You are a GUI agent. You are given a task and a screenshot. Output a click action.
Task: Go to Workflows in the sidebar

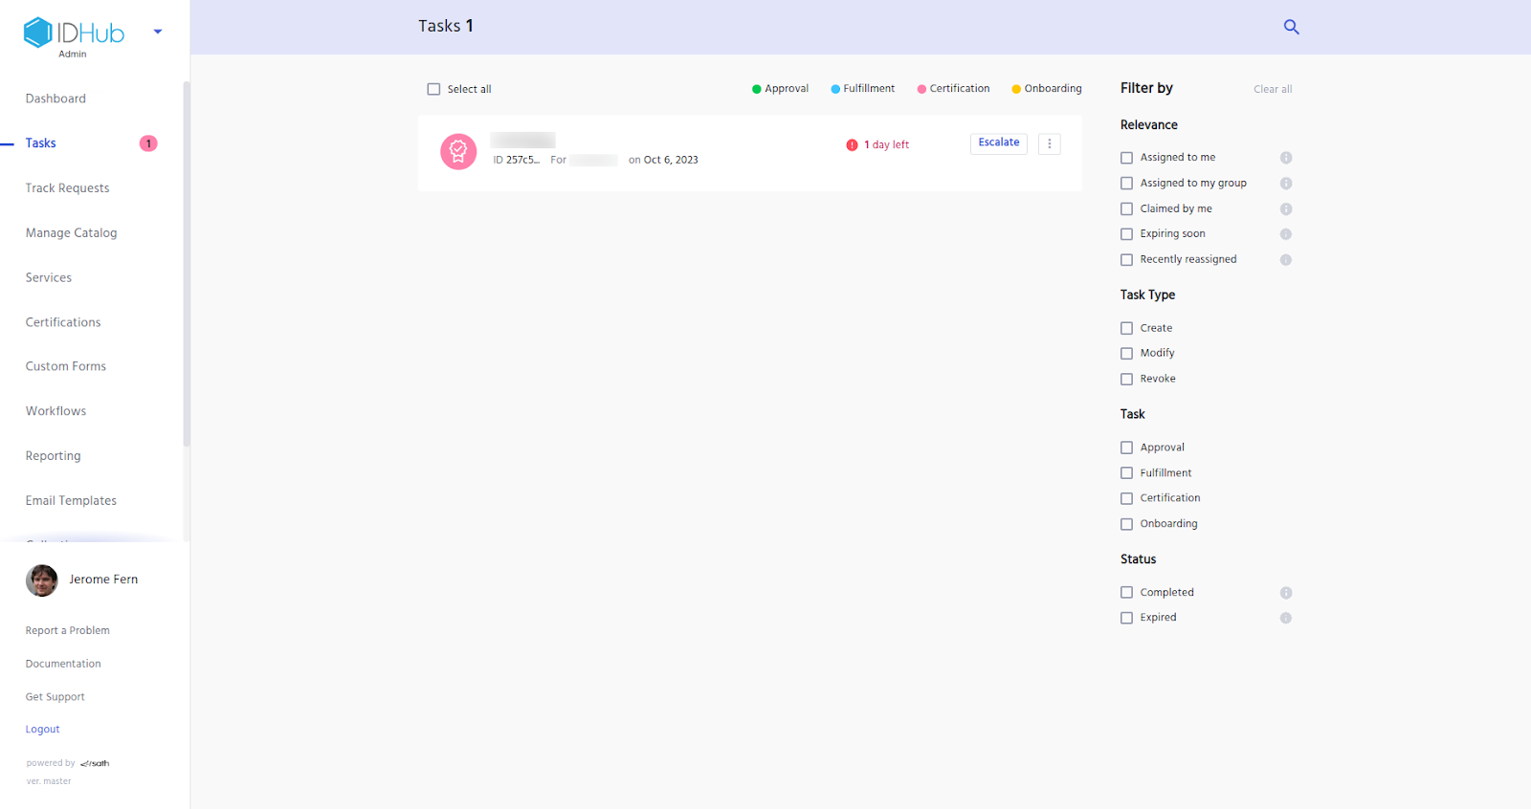(55, 411)
